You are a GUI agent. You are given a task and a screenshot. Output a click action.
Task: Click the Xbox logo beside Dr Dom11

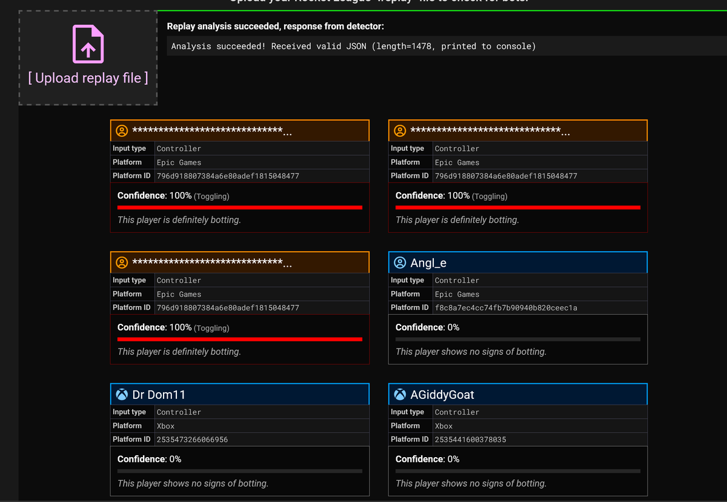pos(122,395)
